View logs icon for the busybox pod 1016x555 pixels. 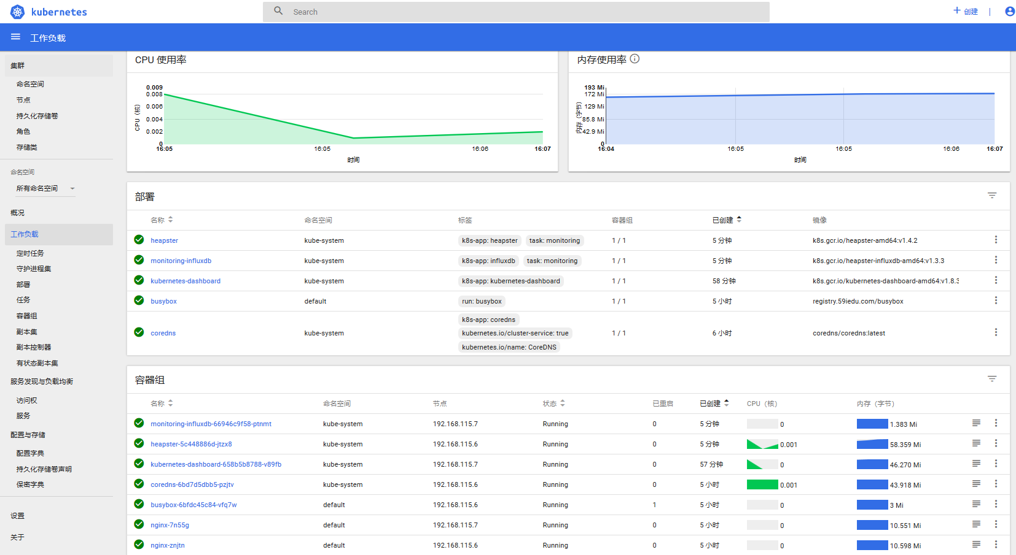[x=976, y=504]
